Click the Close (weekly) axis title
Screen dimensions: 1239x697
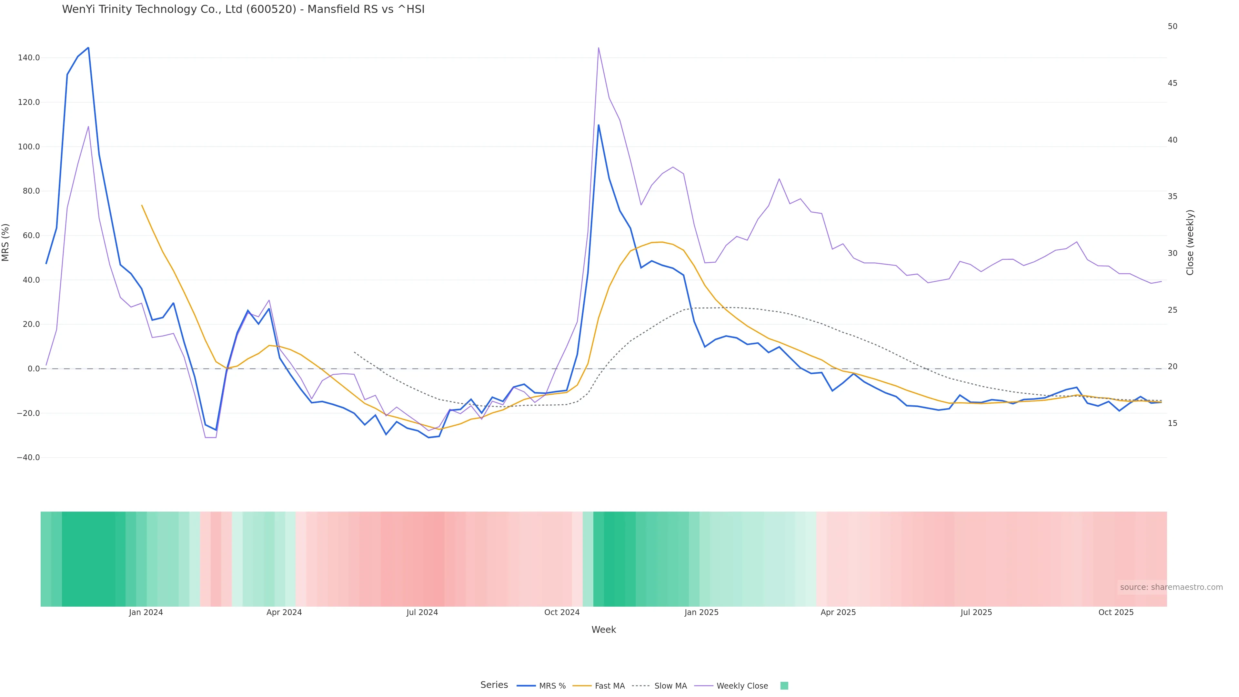point(1190,242)
